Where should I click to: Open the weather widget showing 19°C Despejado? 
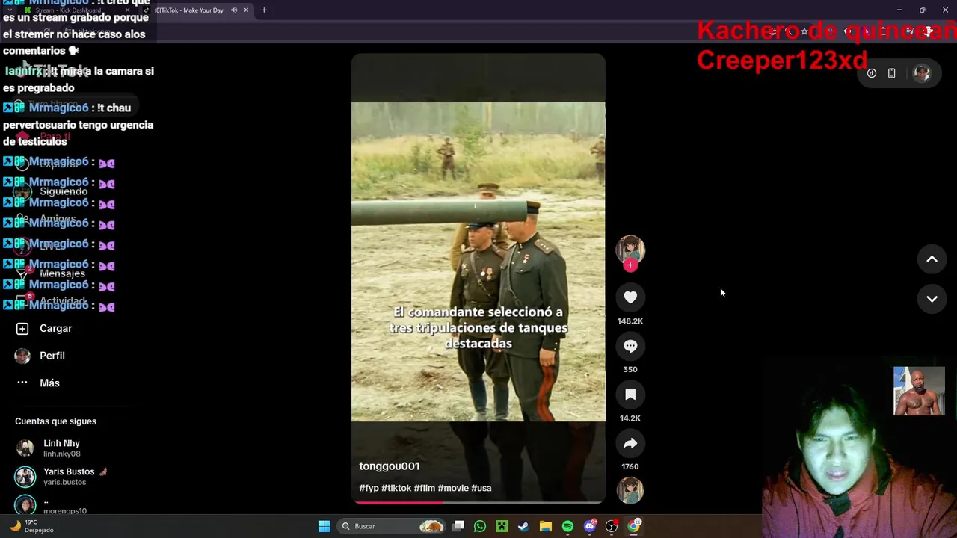coord(31,526)
